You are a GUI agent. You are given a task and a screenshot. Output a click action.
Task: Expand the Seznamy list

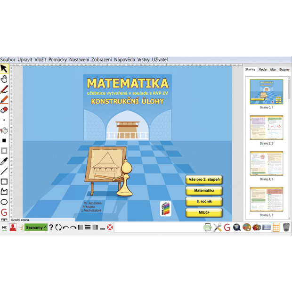(36, 227)
